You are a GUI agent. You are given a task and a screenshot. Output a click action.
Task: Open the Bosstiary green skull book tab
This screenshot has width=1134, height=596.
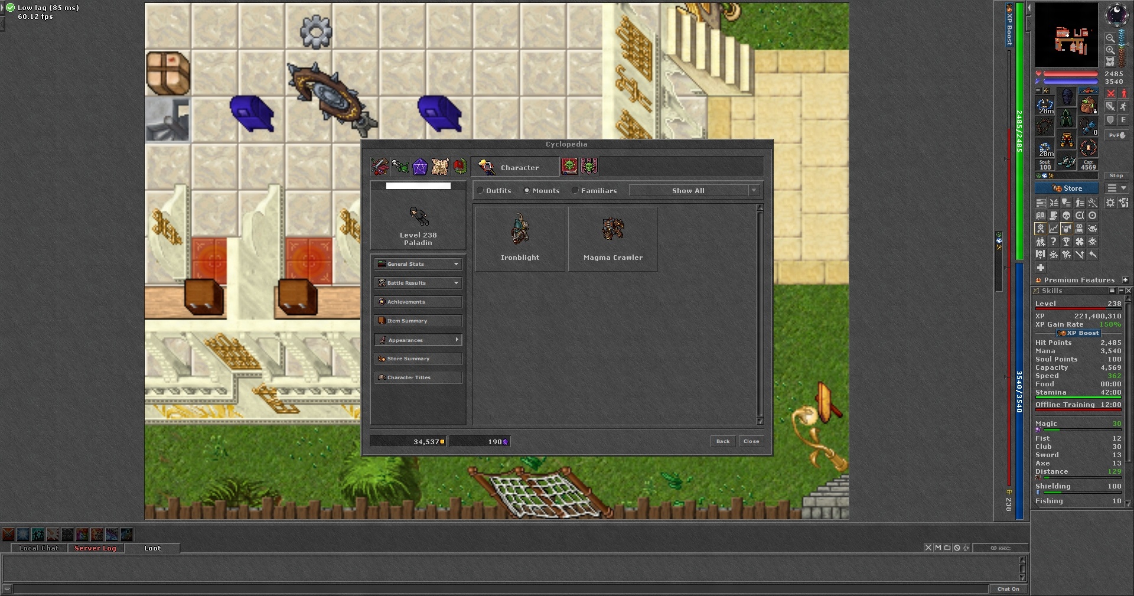[569, 167]
